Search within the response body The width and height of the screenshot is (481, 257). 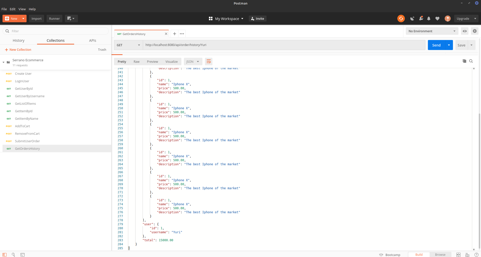point(471,61)
